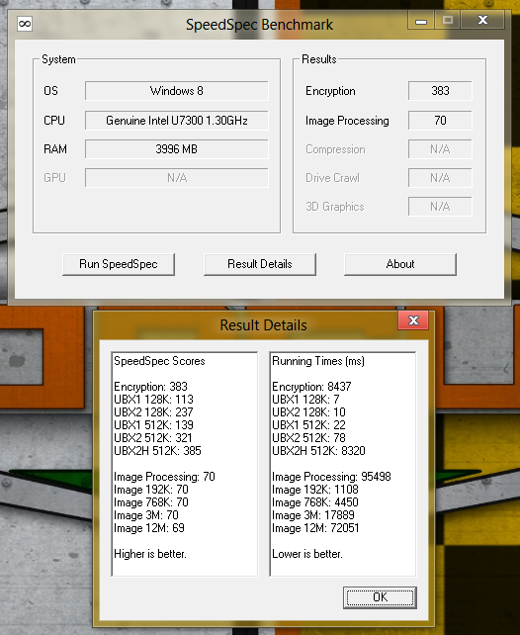Click the RAM label in System group

(55, 149)
